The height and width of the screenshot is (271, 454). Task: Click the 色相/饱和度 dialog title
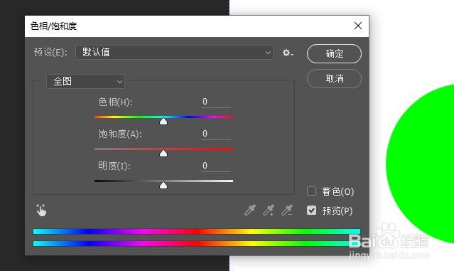pos(54,26)
